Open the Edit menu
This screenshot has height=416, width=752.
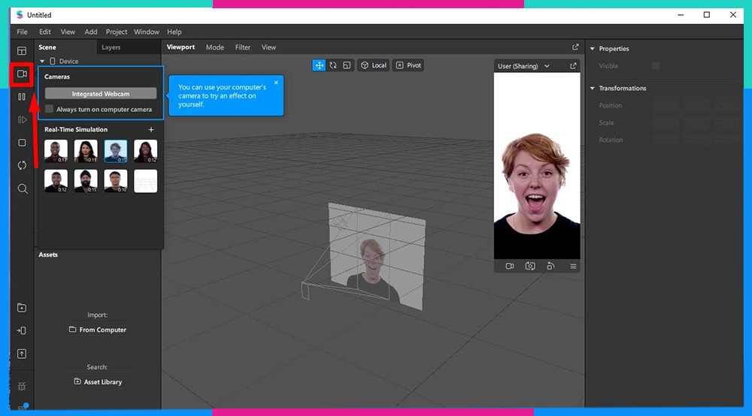[x=45, y=32]
